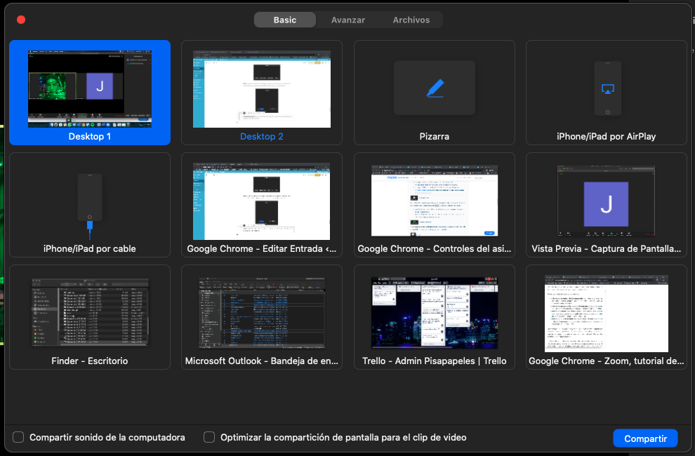Close the share dialog with red button

21,20
